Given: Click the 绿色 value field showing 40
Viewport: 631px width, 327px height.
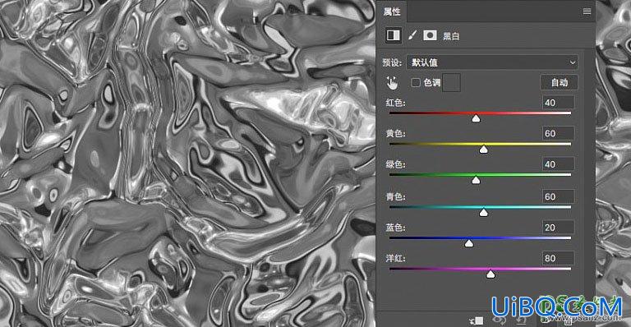Looking at the screenshot, I should pyautogui.click(x=558, y=164).
